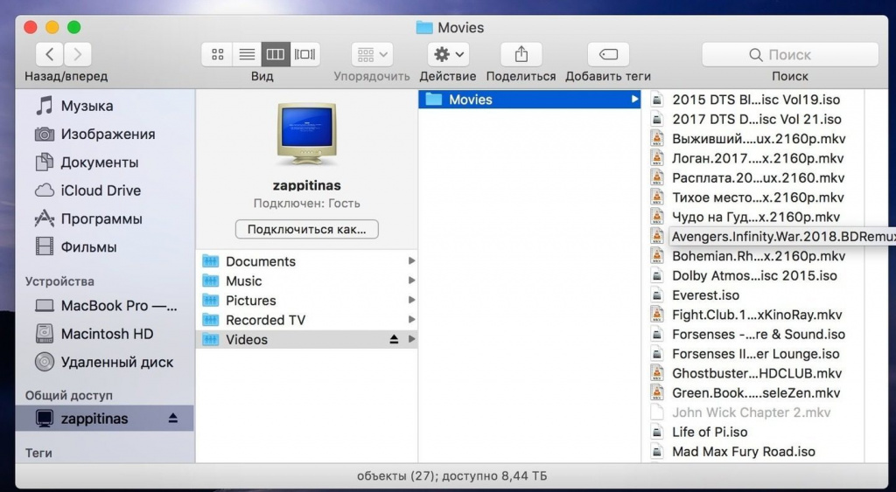Select the Логан.2017....x.2160p.mkv file
This screenshot has width=896, height=492.
pyautogui.click(x=754, y=158)
